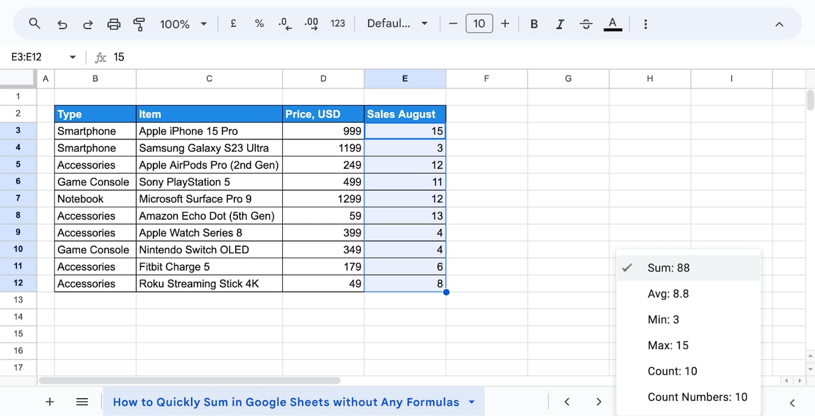Toggle bold formatting
815x416 pixels.
coord(534,24)
